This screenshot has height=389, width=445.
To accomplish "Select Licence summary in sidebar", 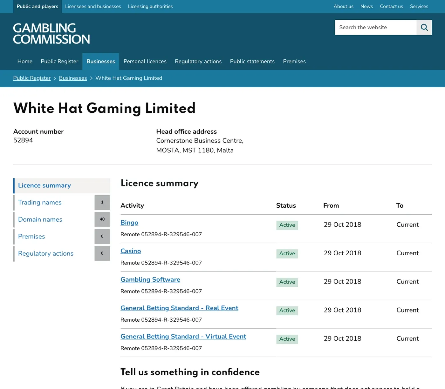I will point(62,186).
